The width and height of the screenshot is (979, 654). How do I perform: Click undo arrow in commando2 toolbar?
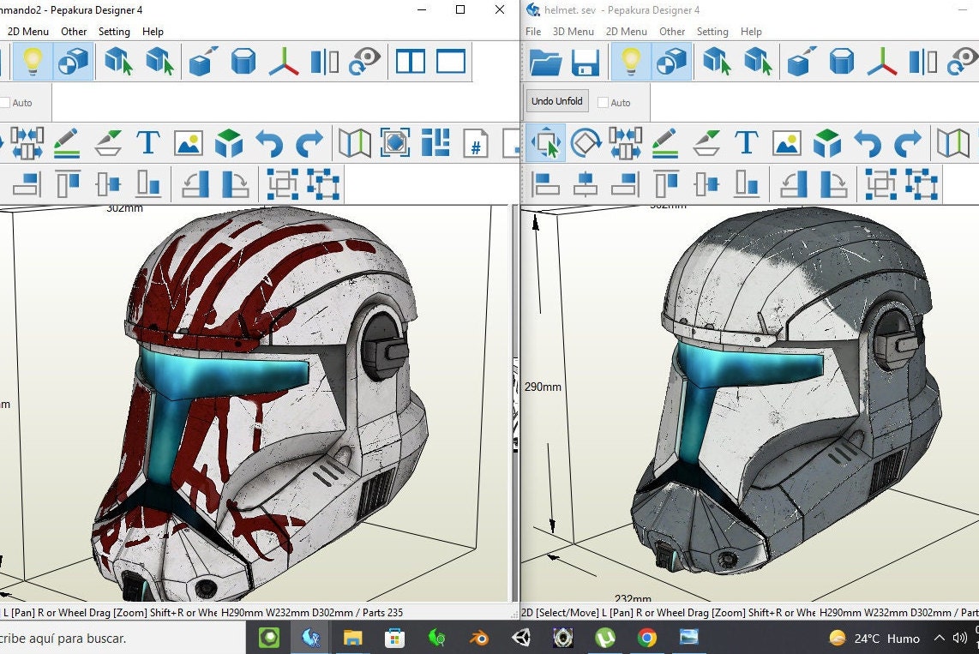269,143
